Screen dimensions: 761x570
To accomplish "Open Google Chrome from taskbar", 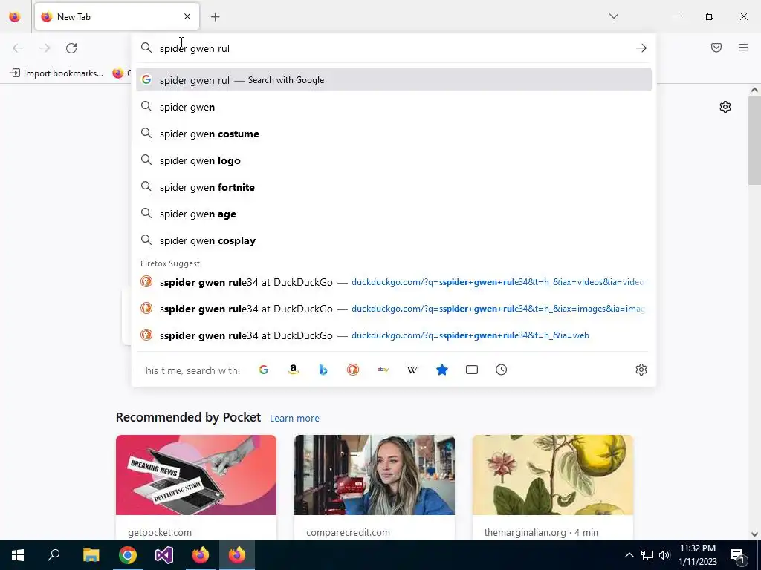I will [x=128, y=555].
